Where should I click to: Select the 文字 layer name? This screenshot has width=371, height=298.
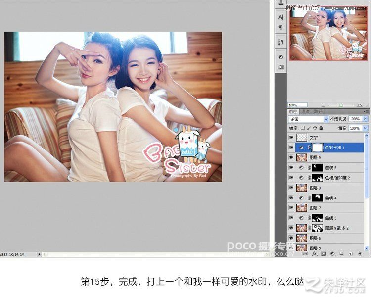(314, 137)
